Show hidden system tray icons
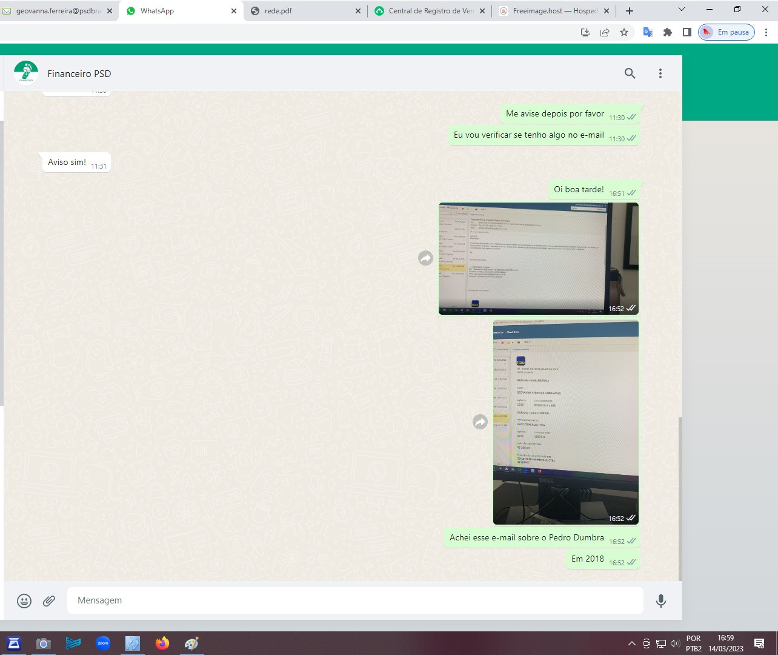 tap(632, 643)
